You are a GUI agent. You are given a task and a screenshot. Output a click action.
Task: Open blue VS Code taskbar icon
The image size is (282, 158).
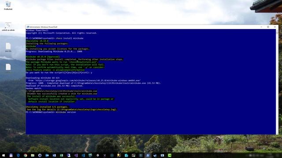click(x=83, y=155)
